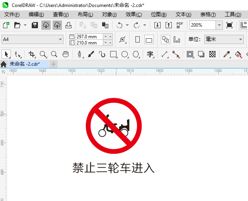Image resolution: width=248 pixels, height=201 pixels.
Task: Open the 位图(B) menu
Action: [x=159, y=15]
